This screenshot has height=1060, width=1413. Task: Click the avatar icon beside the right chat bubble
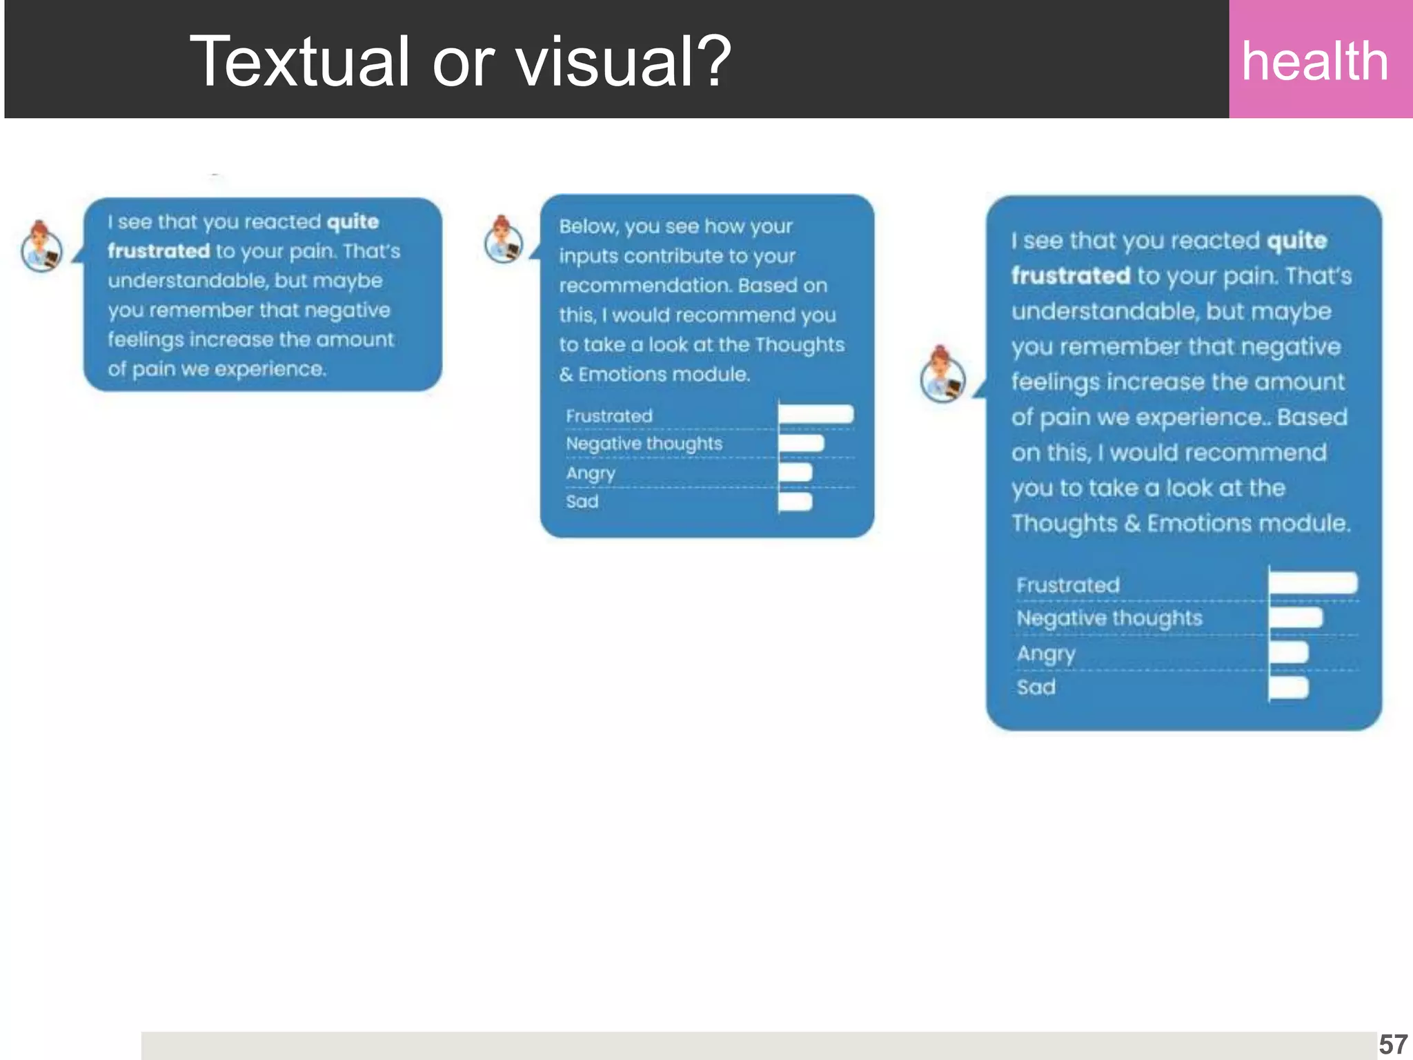tap(943, 374)
